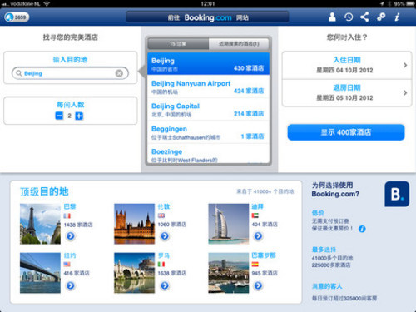Image resolution: width=416 pixels, height=312 pixels.
Task: Click the show 400 hotels button
Action: tap(346, 132)
